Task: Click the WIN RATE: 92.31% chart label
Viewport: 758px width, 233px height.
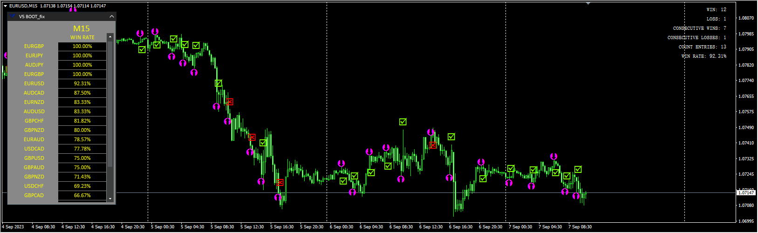Action: pos(703,56)
